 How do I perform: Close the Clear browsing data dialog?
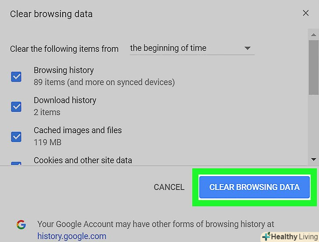(306, 13)
